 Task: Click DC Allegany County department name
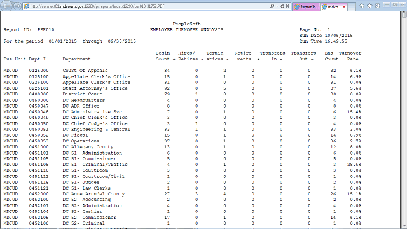pyautogui.click(x=88, y=147)
